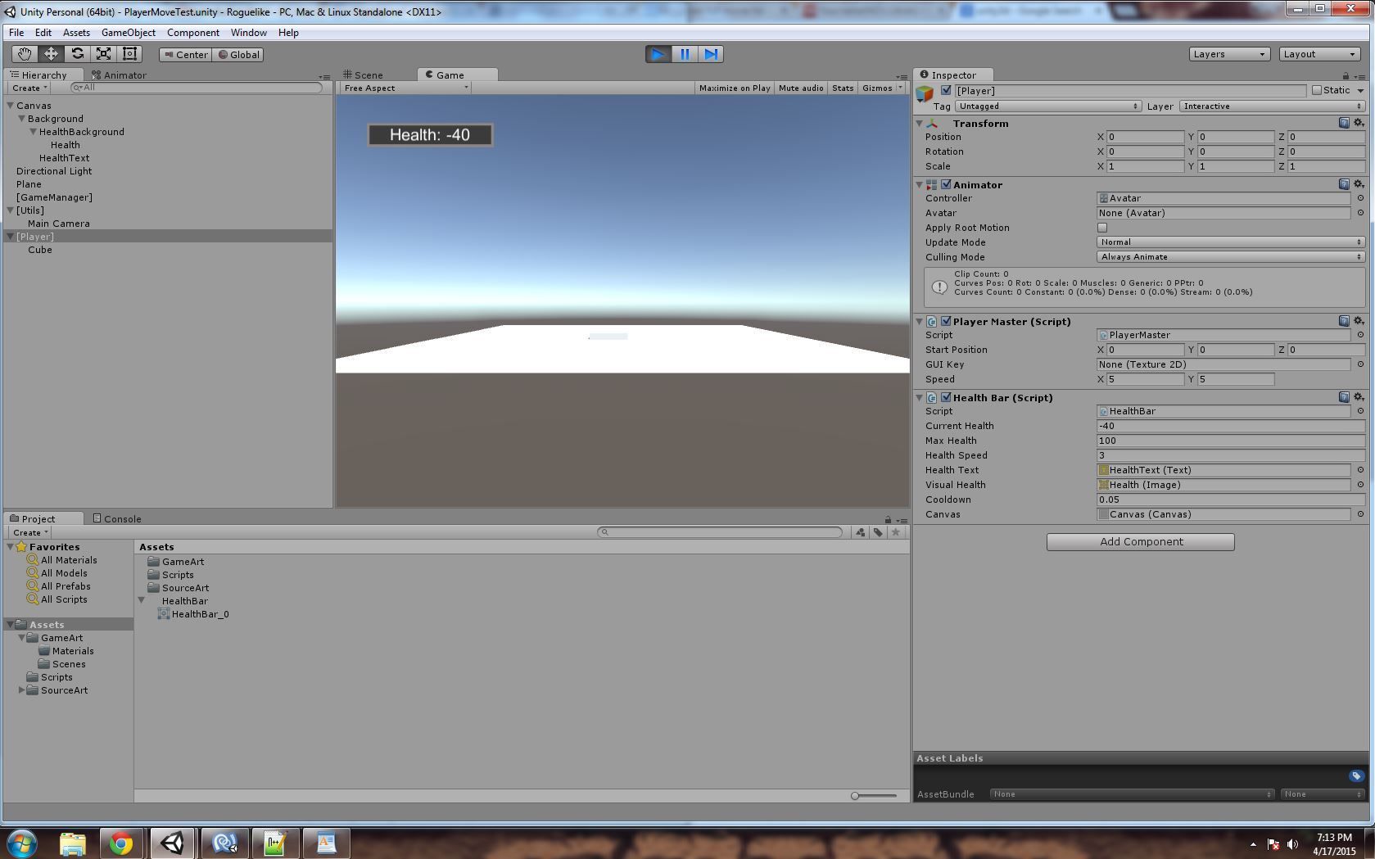The image size is (1375, 859).
Task: Open Transform component help icon
Action: tap(1344, 123)
